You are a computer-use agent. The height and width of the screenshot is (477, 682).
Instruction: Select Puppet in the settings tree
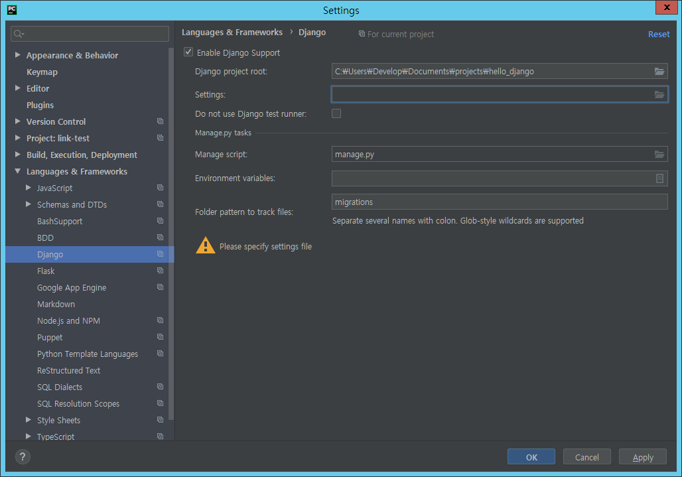pyautogui.click(x=50, y=338)
